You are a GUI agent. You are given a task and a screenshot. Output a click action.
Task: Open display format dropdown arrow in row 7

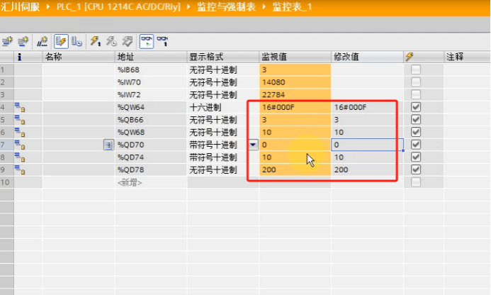(x=254, y=145)
